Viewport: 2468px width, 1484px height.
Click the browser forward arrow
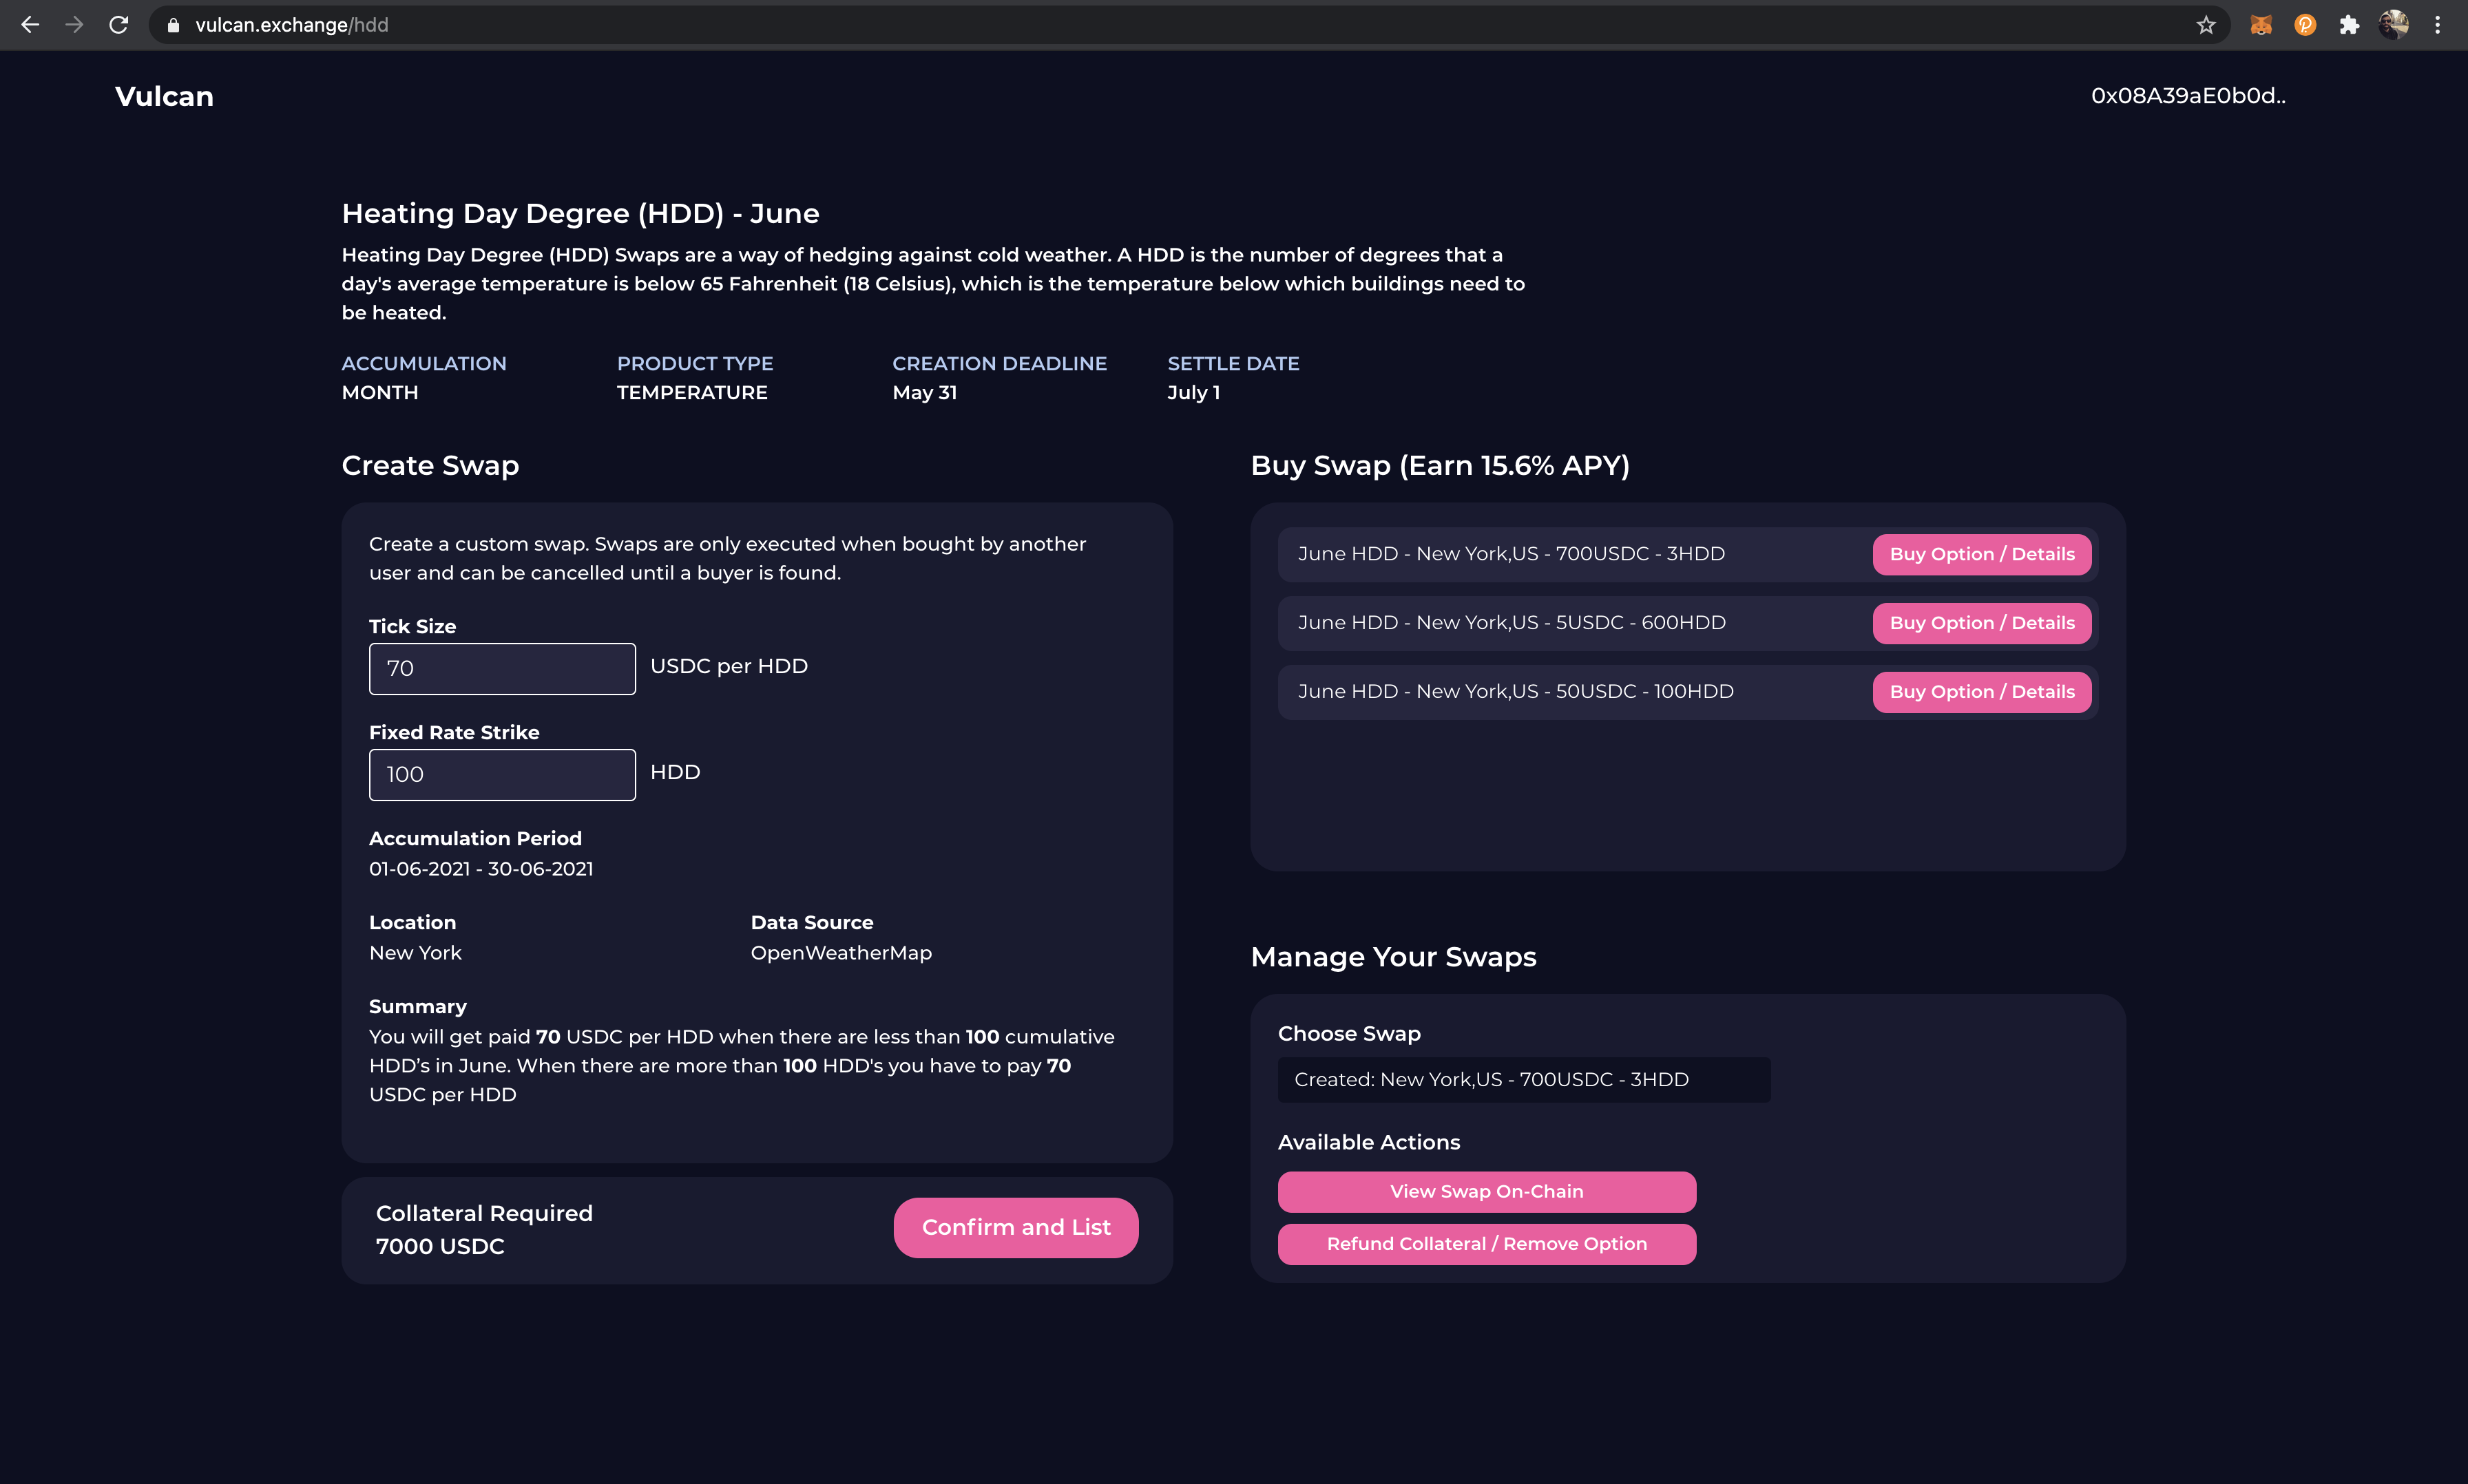[74, 25]
